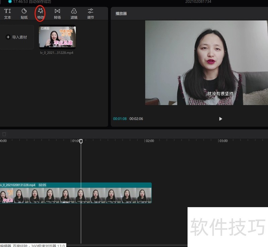
Task: Click the timeline playhead handle
Action: pos(81,141)
